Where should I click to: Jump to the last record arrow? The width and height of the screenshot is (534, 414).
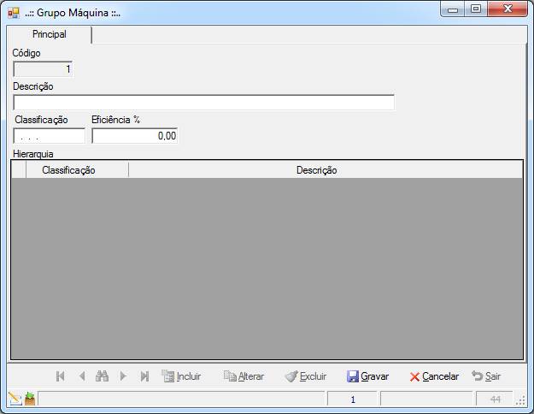(x=144, y=376)
